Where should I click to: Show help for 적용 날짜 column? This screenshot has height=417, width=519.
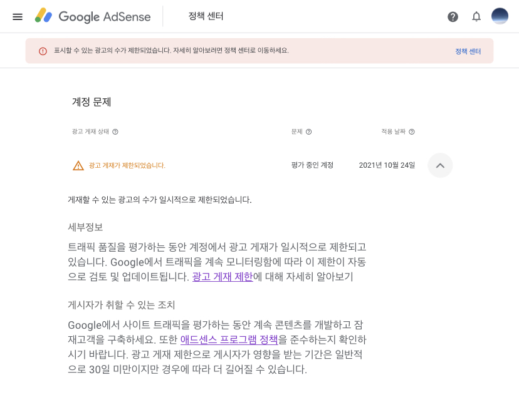coord(412,131)
